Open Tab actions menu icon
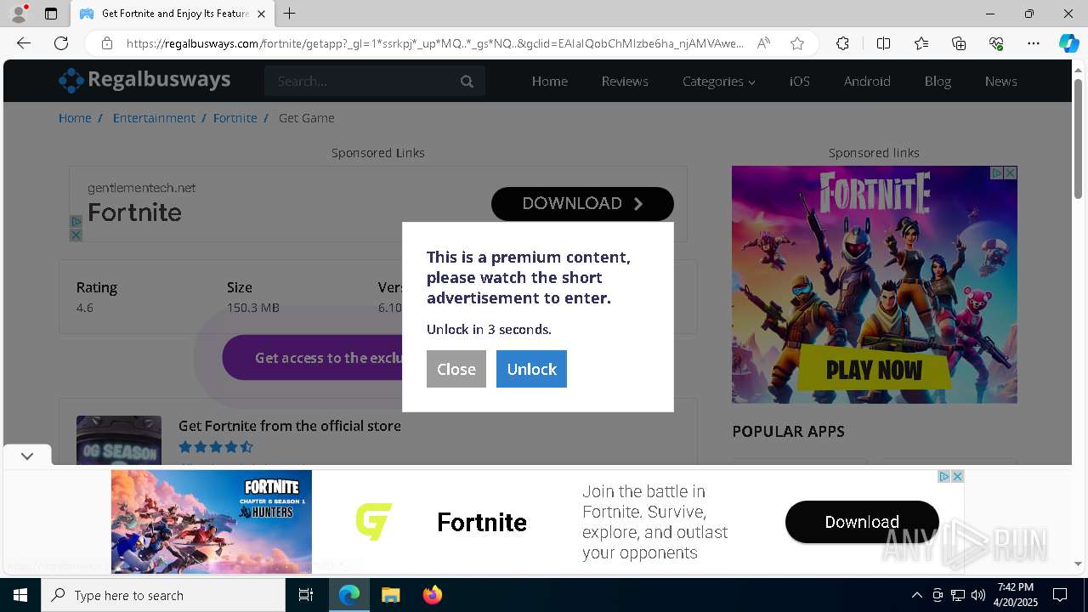This screenshot has width=1088, height=612. click(51, 14)
